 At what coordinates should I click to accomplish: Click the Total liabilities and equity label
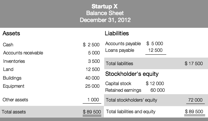point(131,112)
